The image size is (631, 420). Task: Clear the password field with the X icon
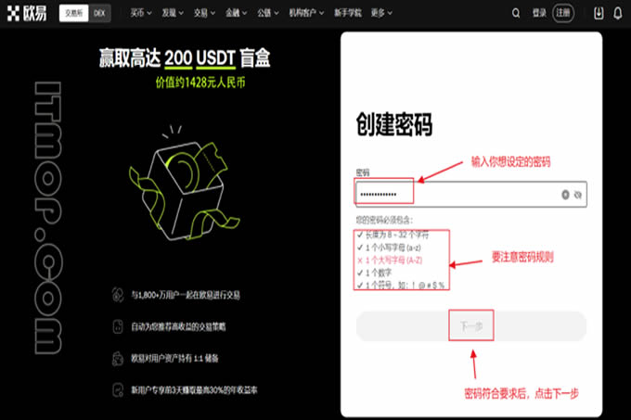564,194
